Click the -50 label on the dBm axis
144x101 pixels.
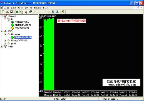pos(41,46)
